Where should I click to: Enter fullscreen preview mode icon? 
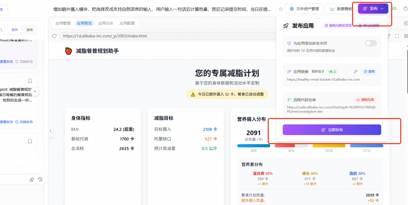pyautogui.click(x=397, y=36)
